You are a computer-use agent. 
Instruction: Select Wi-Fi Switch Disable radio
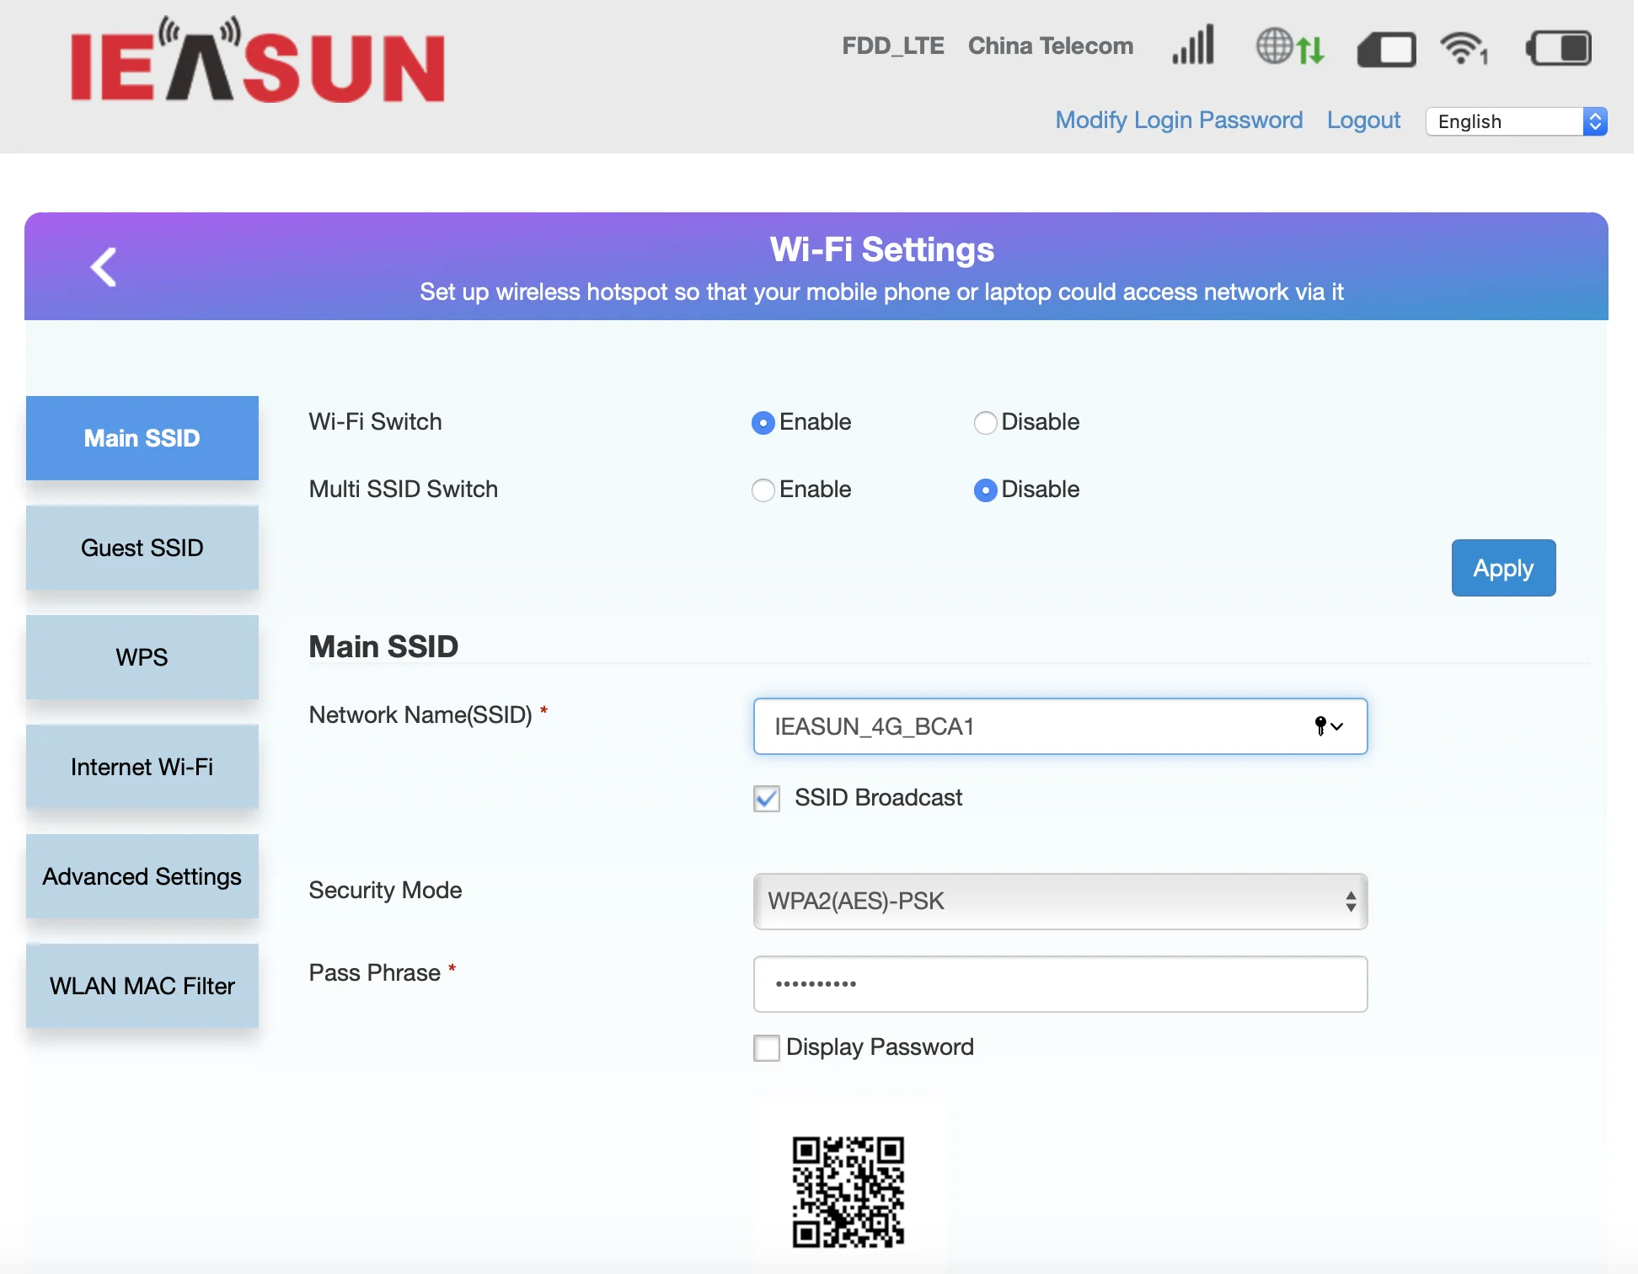[985, 423]
